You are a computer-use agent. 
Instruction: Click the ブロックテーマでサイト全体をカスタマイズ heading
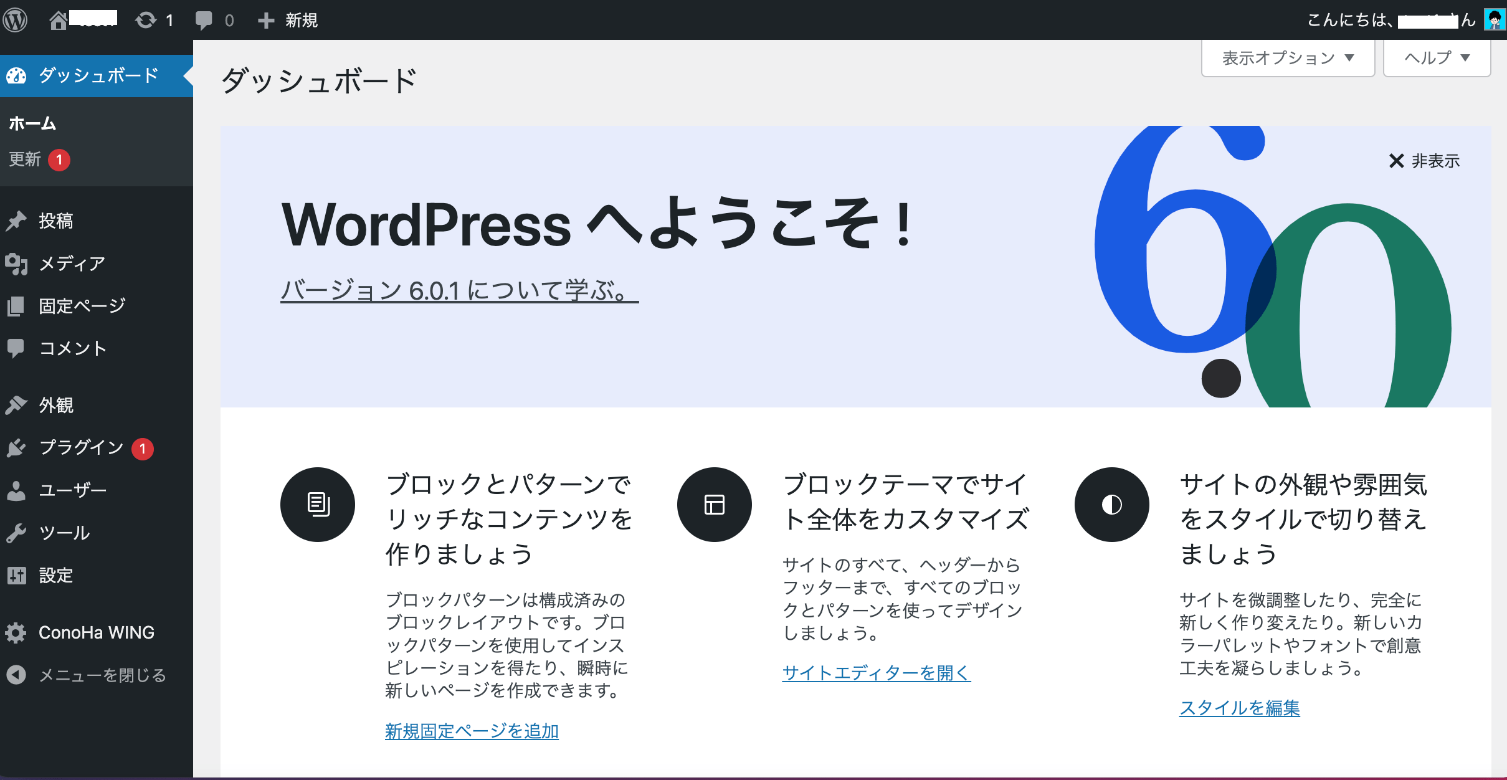[x=906, y=502]
